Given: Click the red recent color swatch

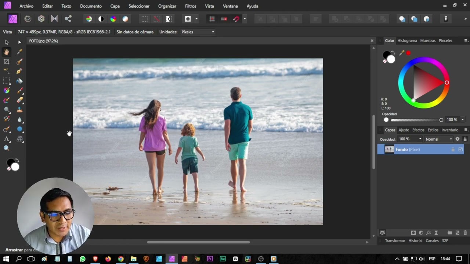Looking at the screenshot, I should (x=408, y=53).
